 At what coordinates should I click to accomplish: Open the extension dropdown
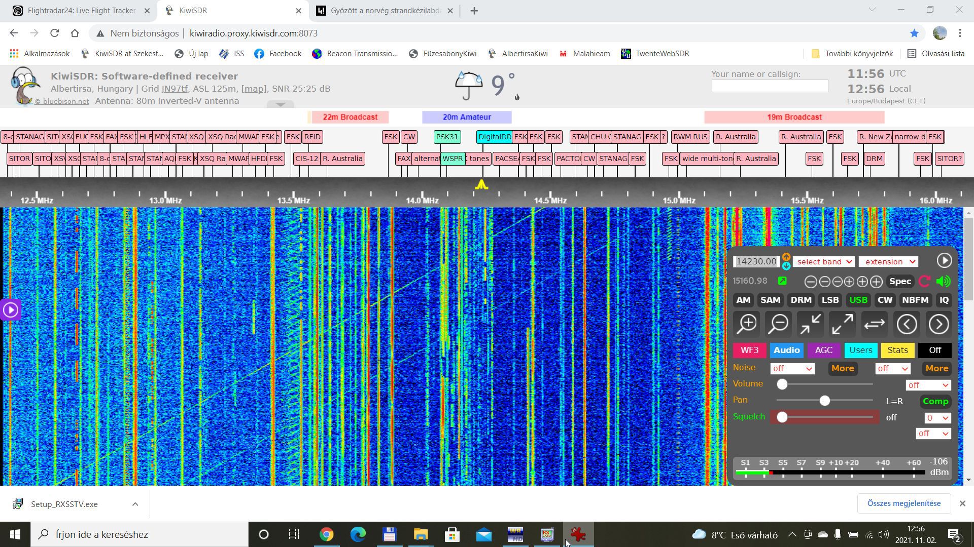click(x=888, y=262)
